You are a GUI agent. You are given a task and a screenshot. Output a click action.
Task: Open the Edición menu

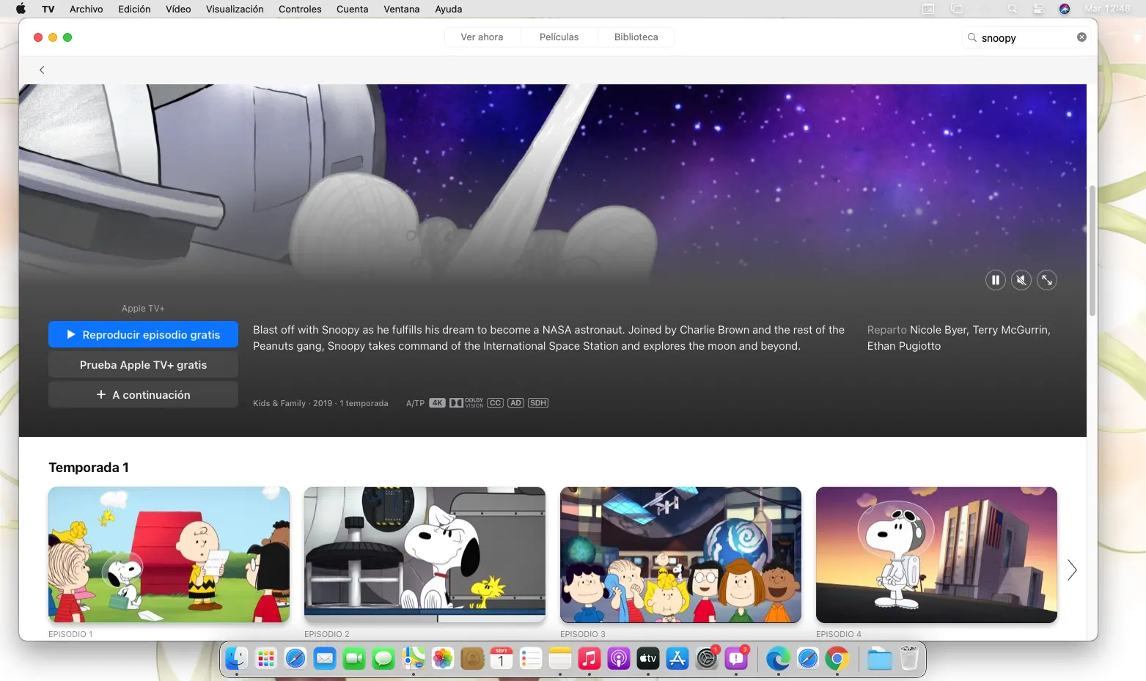(x=134, y=9)
